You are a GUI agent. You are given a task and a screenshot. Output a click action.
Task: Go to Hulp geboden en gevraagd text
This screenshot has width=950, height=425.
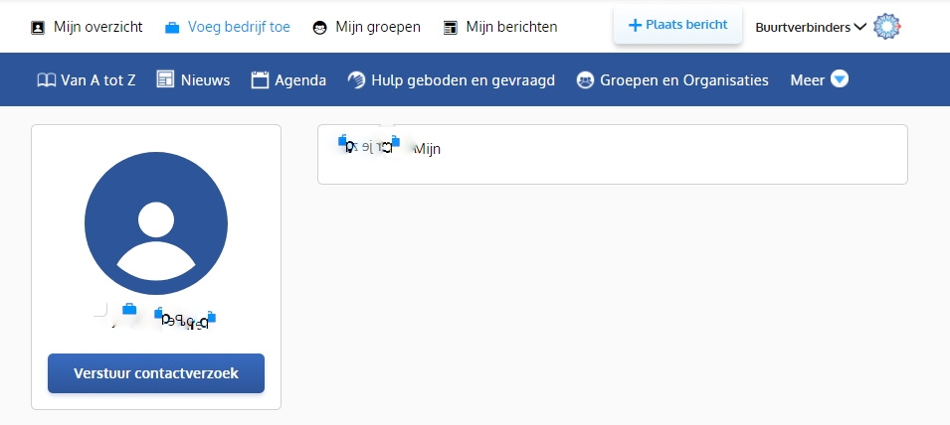pyautogui.click(x=463, y=79)
